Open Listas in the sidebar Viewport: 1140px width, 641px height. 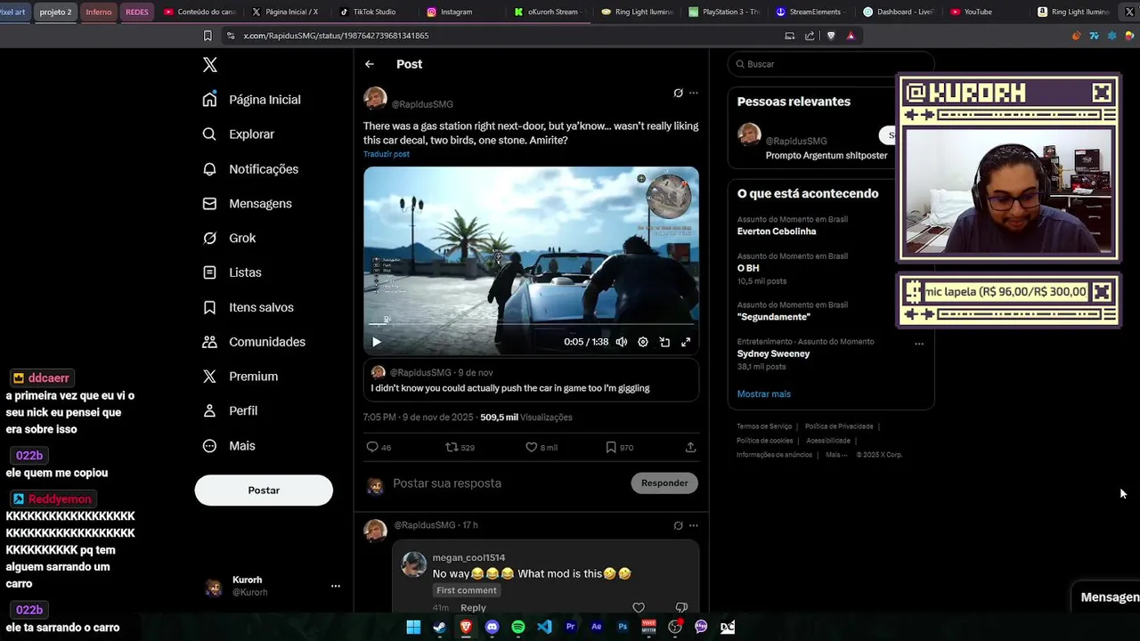pyautogui.click(x=232, y=272)
